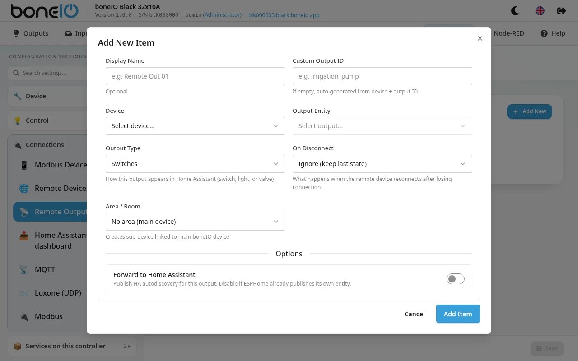
Task: Click the Add Item button
Action: 458,314
